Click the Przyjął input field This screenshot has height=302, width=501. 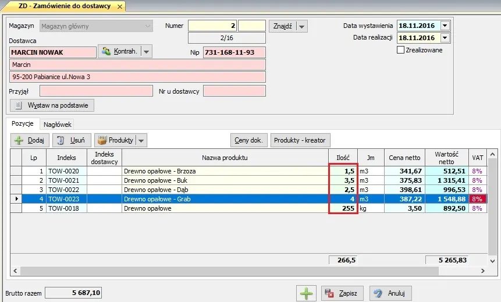[96, 91]
